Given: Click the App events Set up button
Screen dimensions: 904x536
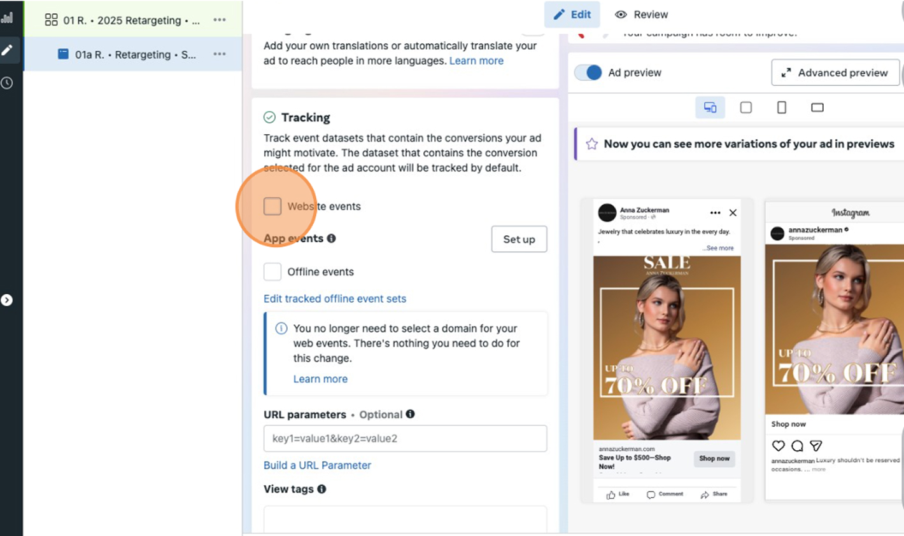Looking at the screenshot, I should click(519, 239).
